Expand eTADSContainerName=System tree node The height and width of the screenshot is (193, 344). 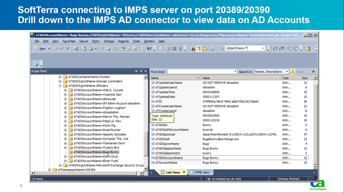(x=60, y=77)
